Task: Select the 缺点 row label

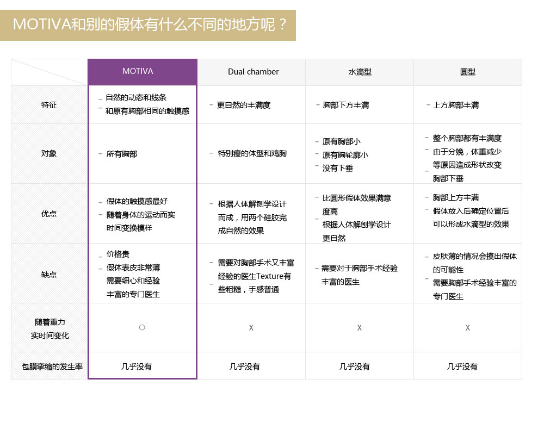Action: click(x=48, y=274)
